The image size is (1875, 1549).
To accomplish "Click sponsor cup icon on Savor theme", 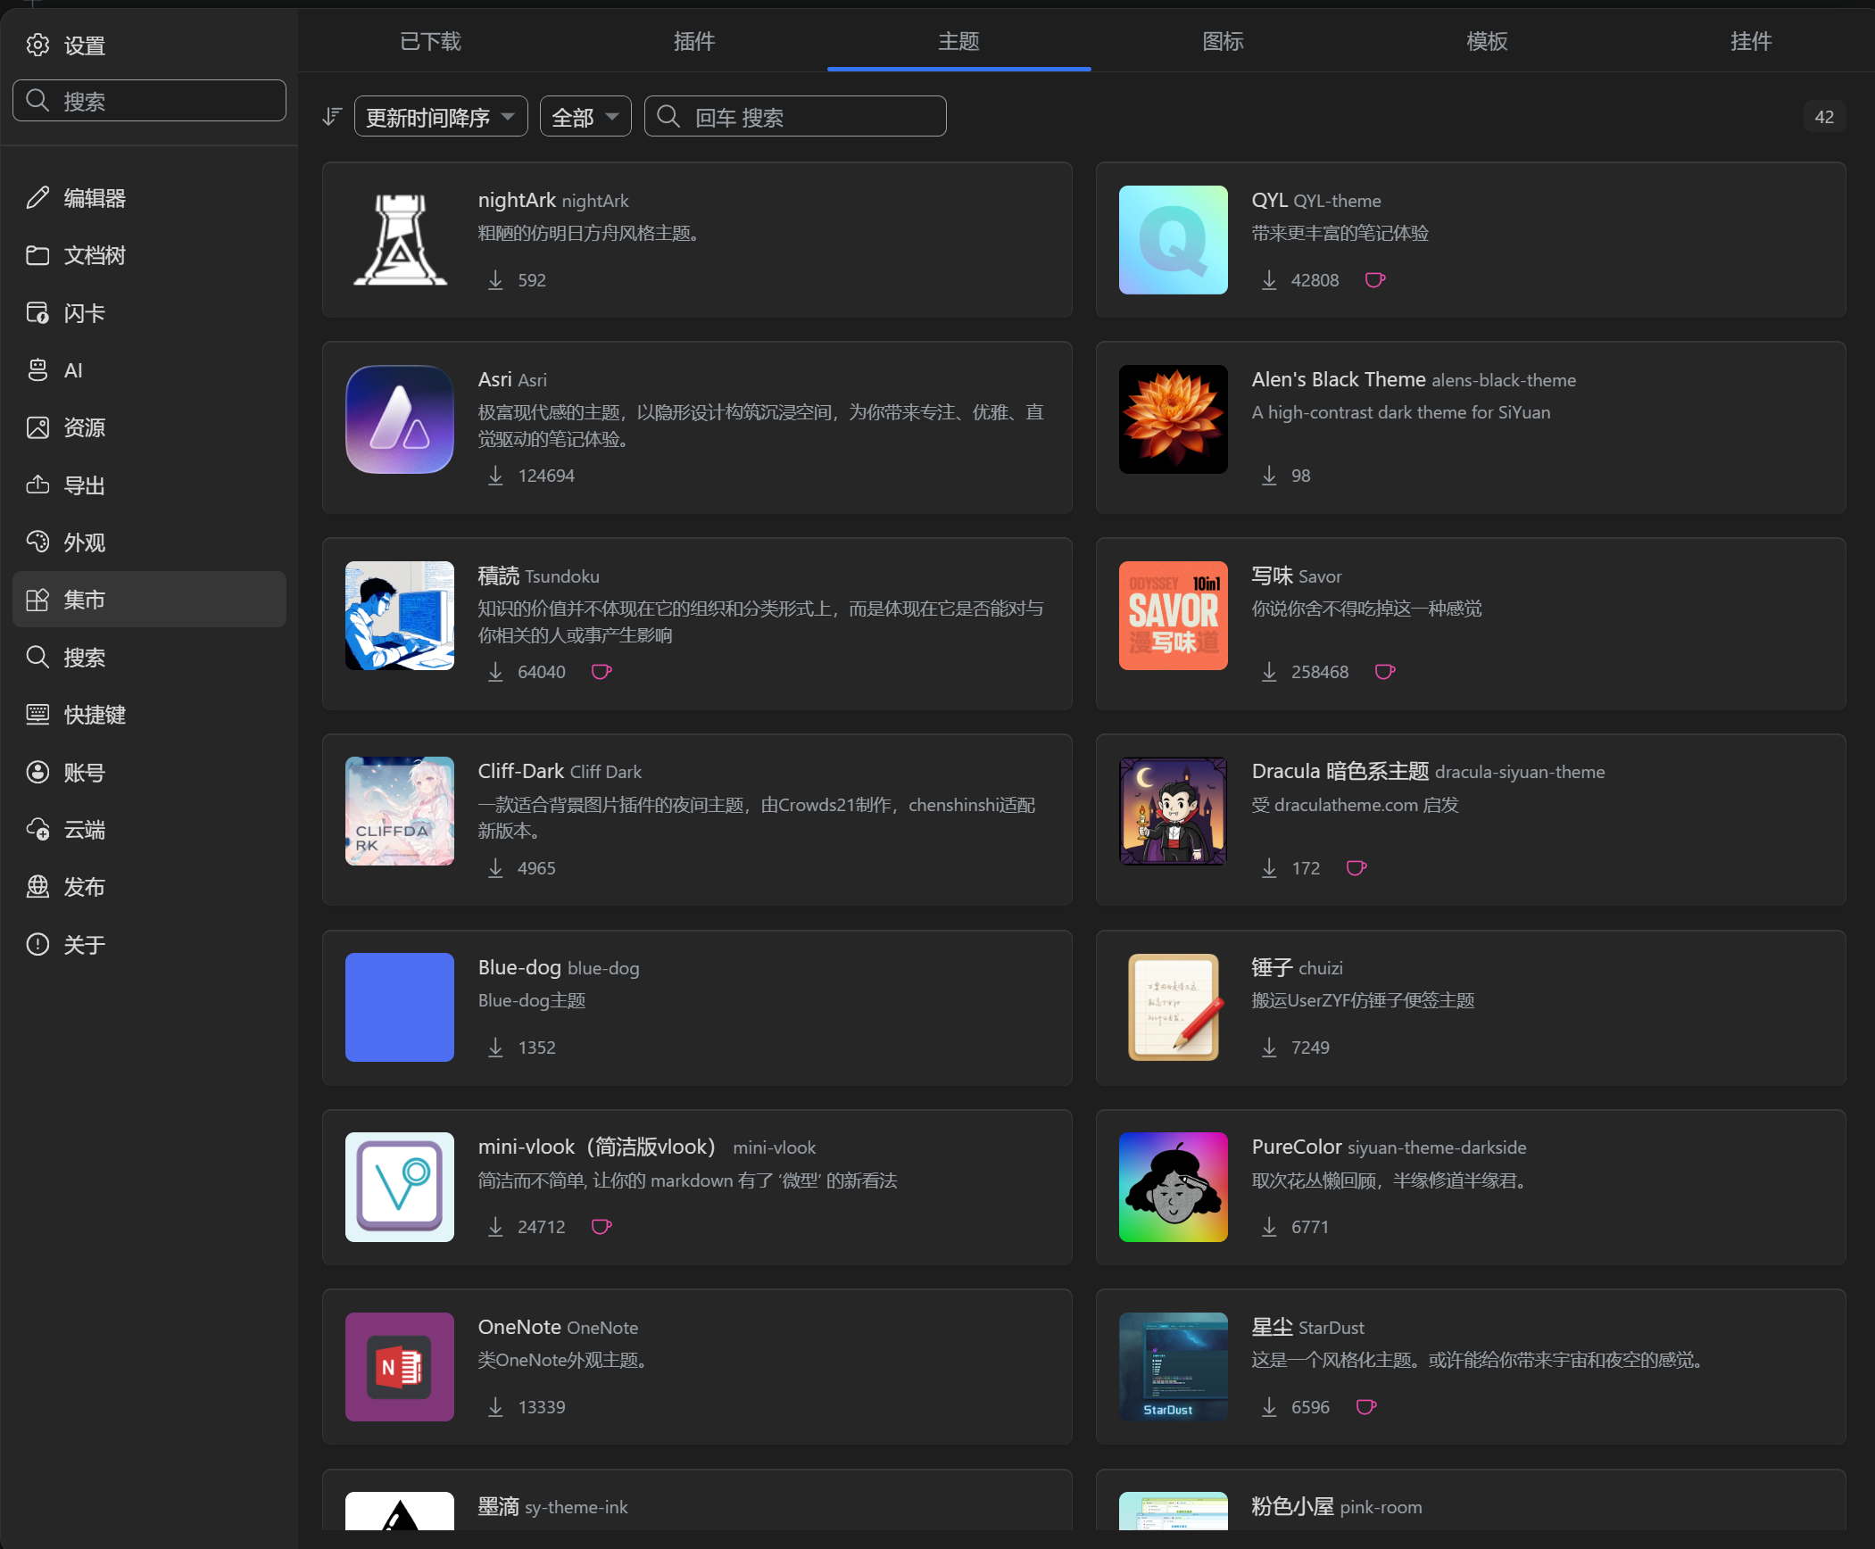I will [x=1385, y=672].
